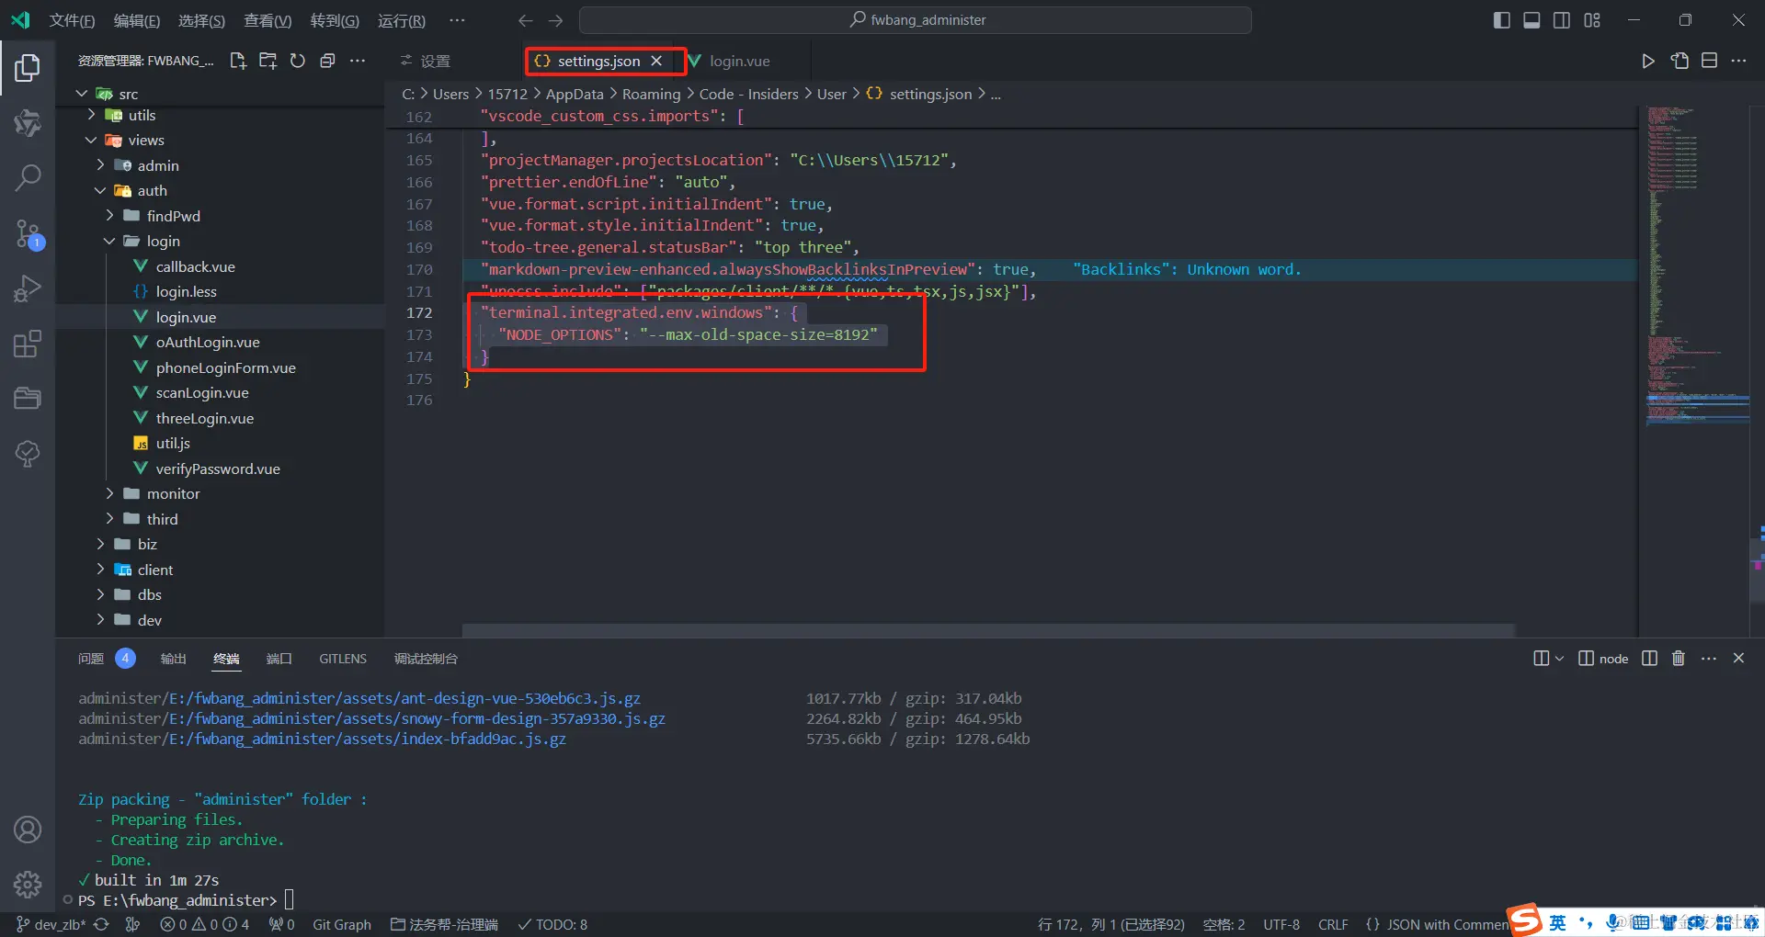Expand the findPwd folder
This screenshot has height=937, width=1765.
(109, 216)
